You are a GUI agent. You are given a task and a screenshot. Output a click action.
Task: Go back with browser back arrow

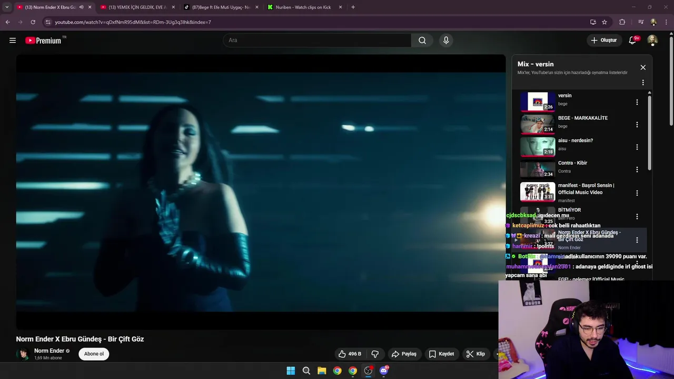pos(7,22)
